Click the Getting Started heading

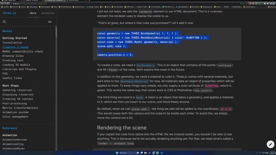point(15,38)
